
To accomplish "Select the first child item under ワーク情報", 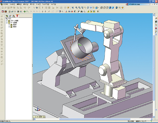I will coord(15,25).
